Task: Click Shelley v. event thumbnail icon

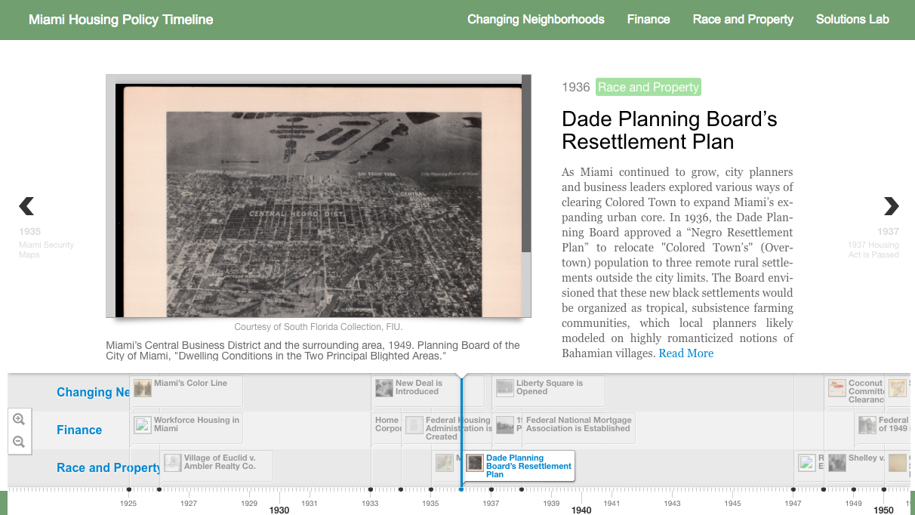Action: [x=837, y=463]
